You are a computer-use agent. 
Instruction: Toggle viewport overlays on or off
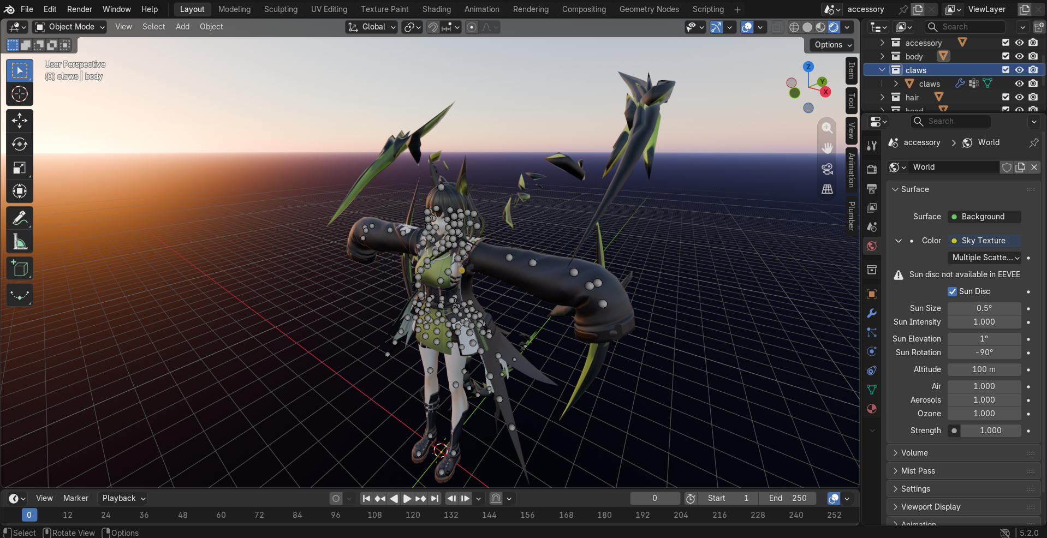[x=747, y=27]
